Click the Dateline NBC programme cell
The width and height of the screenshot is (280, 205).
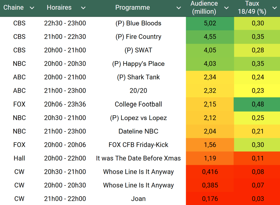point(138,131)
